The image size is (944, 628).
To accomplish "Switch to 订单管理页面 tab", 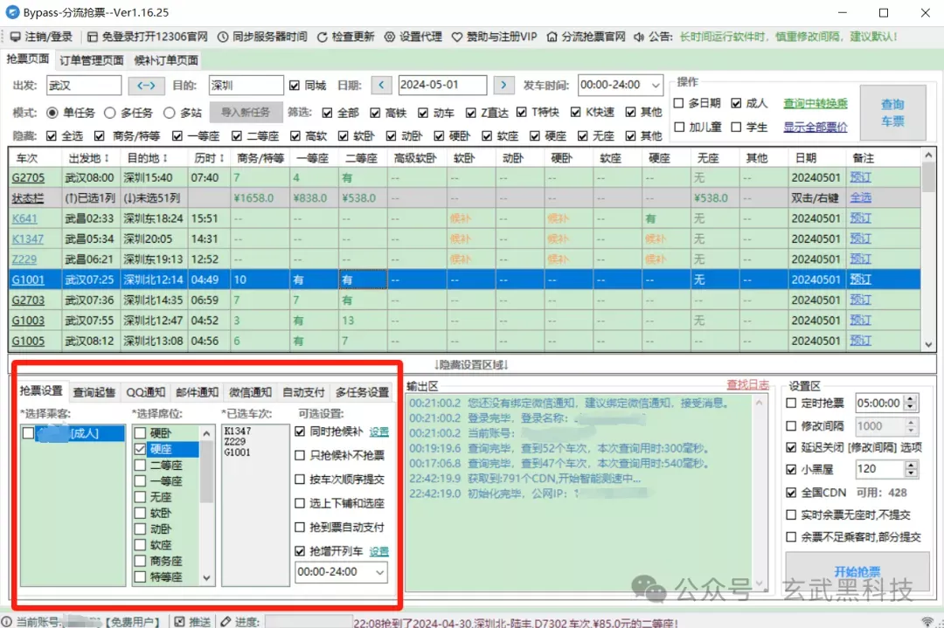I will [x=92, y=60].
